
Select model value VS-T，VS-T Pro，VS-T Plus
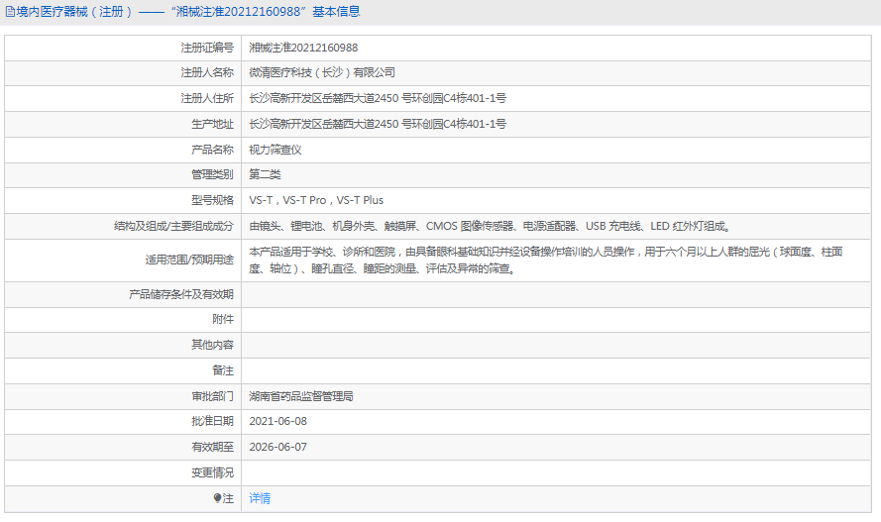point(316,200)
